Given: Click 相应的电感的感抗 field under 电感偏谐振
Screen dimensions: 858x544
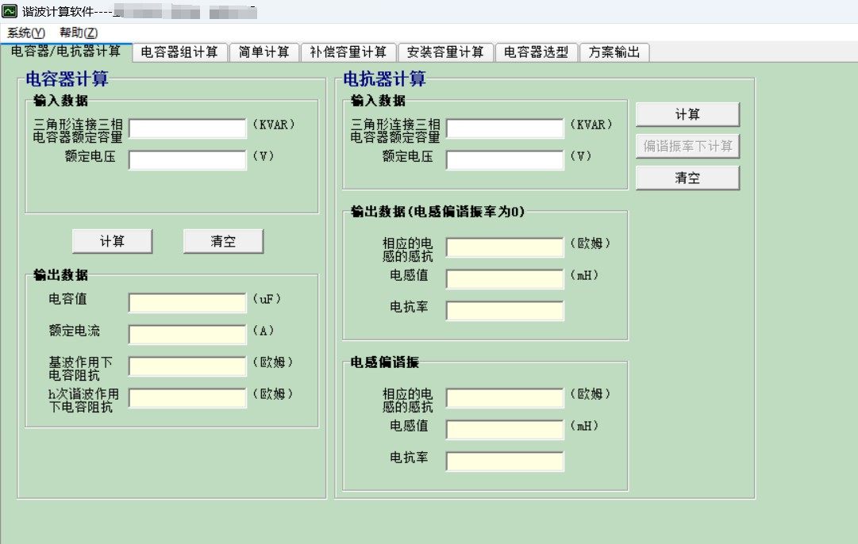Looking at the screenshot, I should [x=505, y=398].
